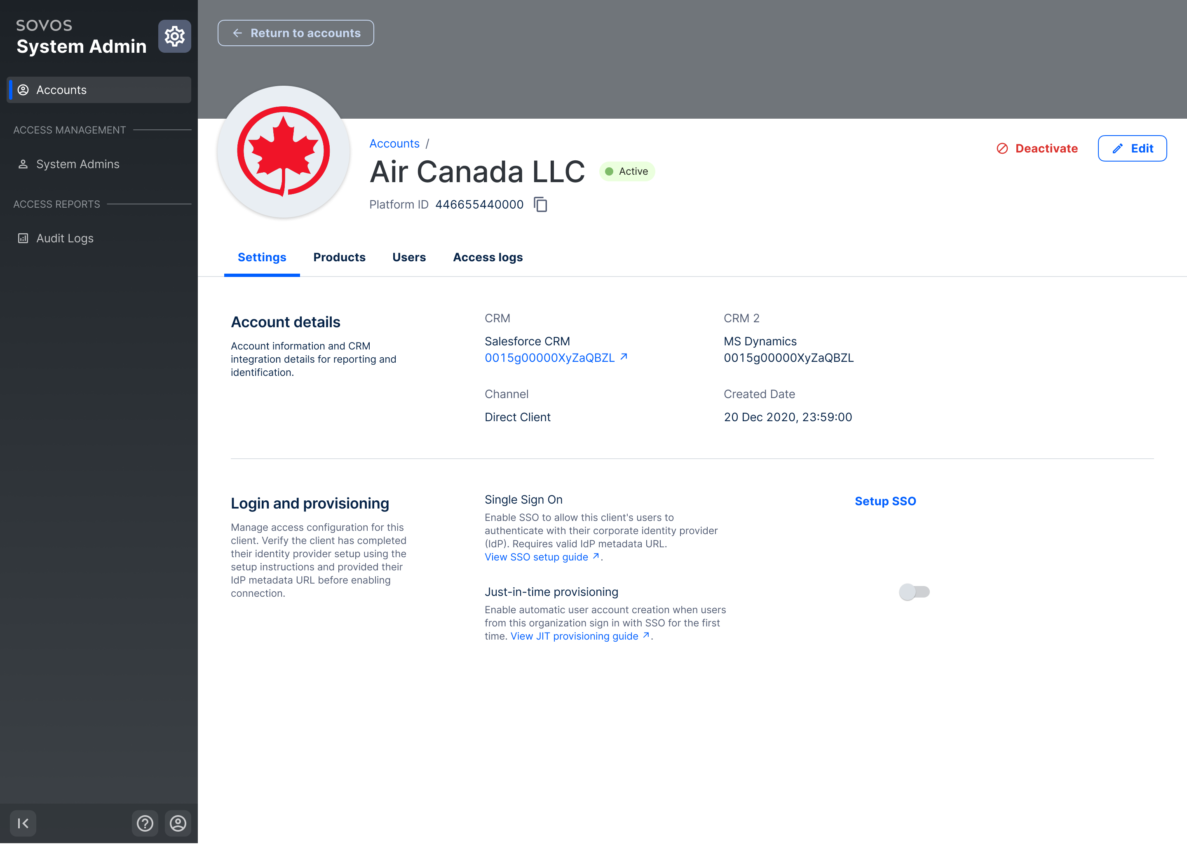Open System Admins under Access Management
The image size is (1187, 844).
click(x=78, y=164)
